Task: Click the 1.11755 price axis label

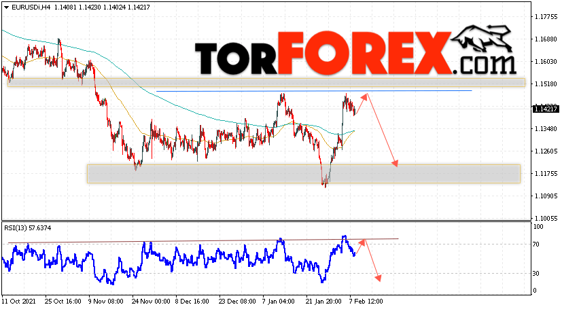Action: point(546,174)
